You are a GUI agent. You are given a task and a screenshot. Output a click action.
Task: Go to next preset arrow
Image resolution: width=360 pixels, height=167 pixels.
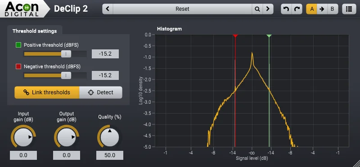(x=268, y=9)
